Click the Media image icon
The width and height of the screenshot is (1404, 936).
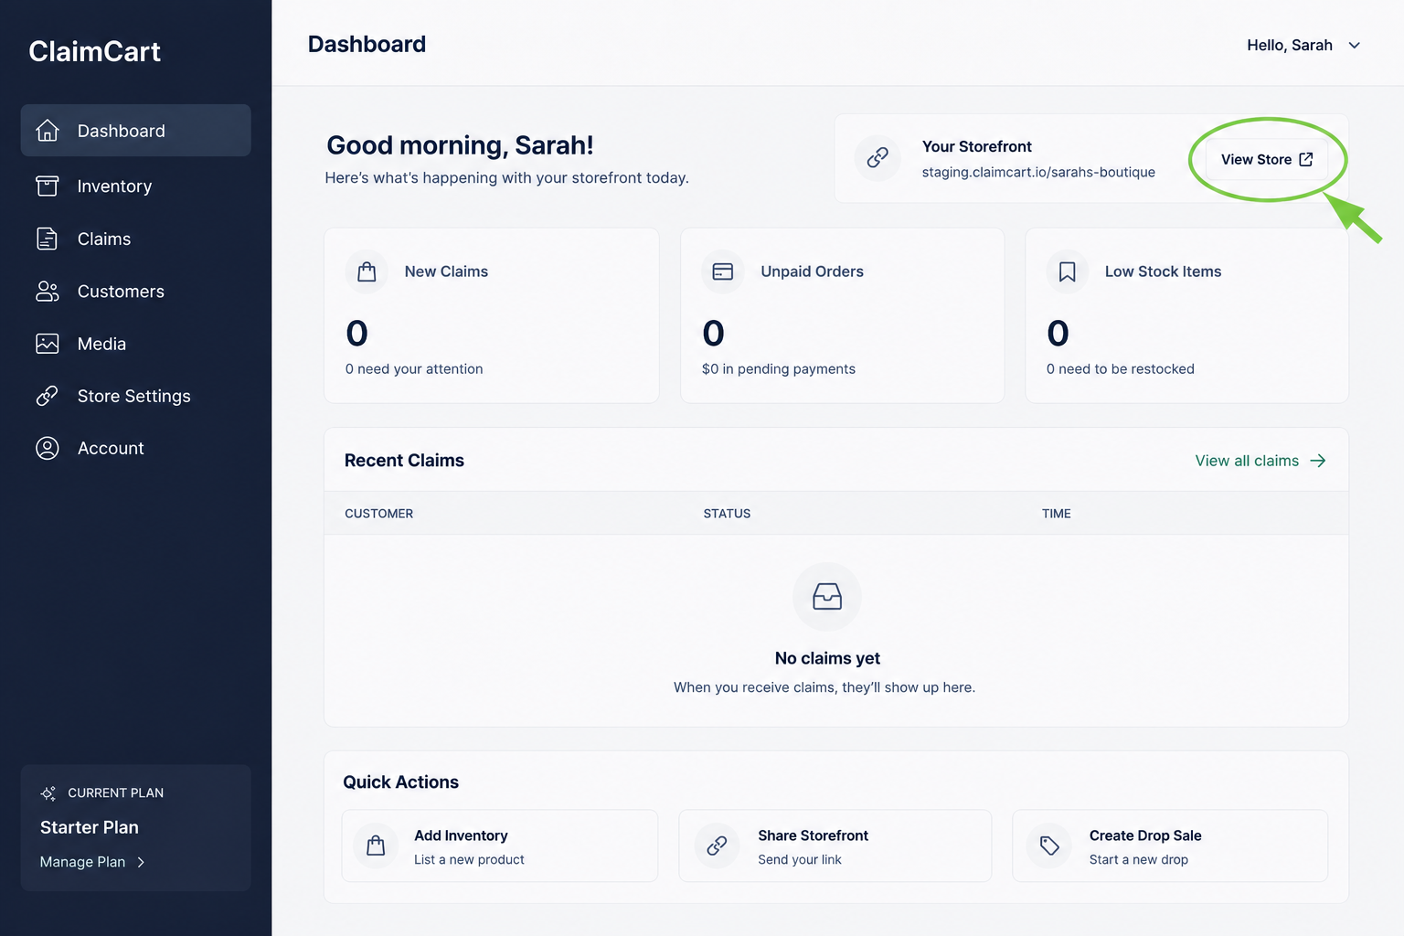[x=48, y=344]
